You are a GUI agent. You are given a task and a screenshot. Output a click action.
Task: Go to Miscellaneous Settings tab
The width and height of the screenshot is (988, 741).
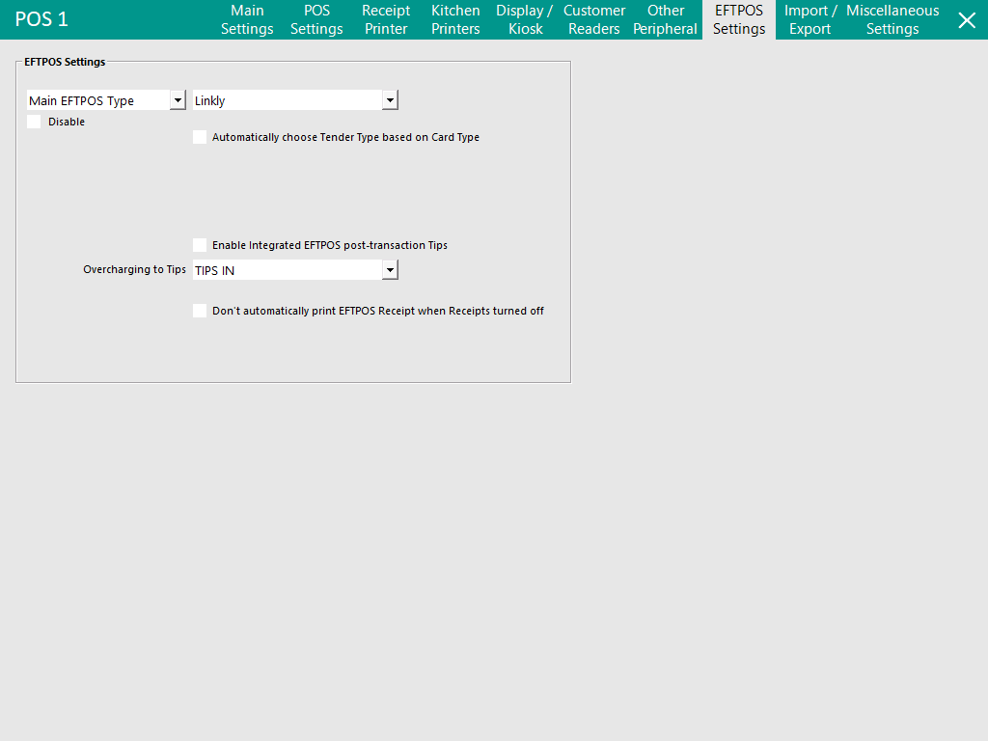coord(892,20)
